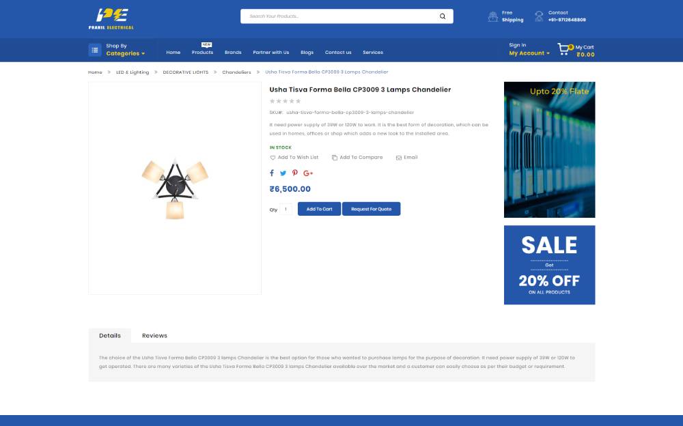Open DECORATIVE LIGHTS breadcrumb
The width and height of the screenshot is (683, 426).
click(186, 72)
